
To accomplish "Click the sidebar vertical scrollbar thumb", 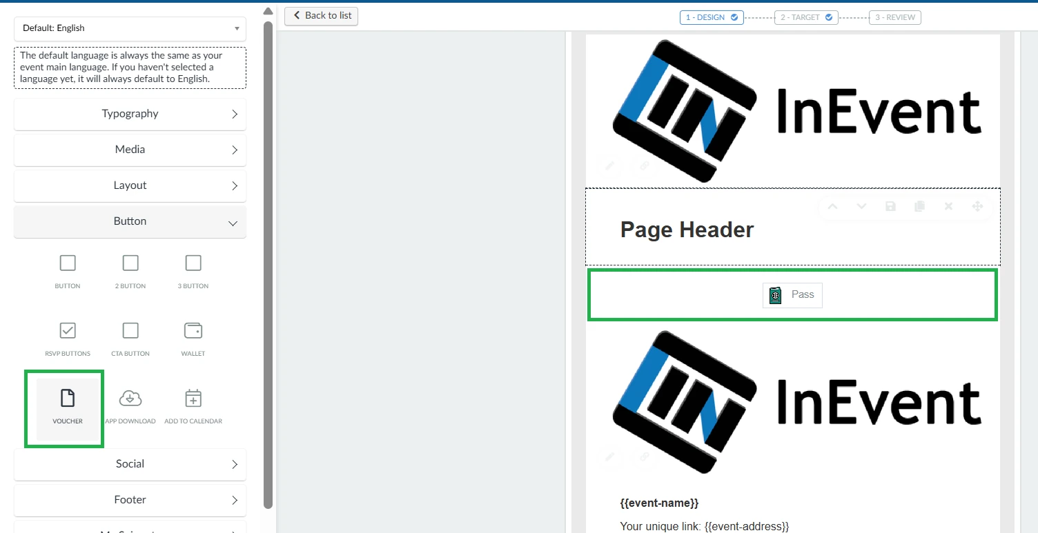I will pos(268,264).
